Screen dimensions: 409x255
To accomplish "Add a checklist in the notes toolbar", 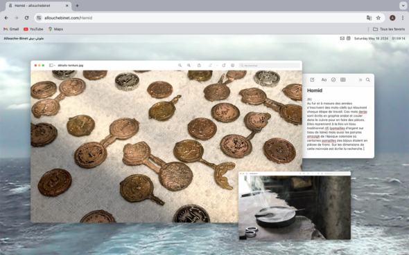I will point(333,79).
